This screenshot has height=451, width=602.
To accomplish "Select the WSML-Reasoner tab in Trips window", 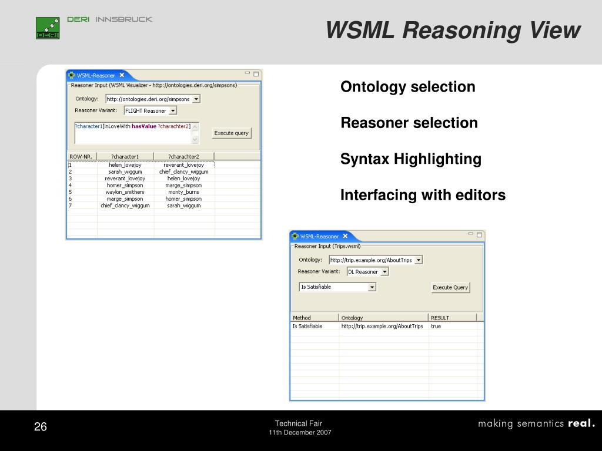I will point(319,237).
